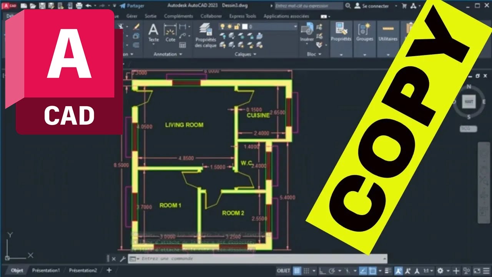
Task: Switch to Présentation1 layout tab
Action: point(46,270)
